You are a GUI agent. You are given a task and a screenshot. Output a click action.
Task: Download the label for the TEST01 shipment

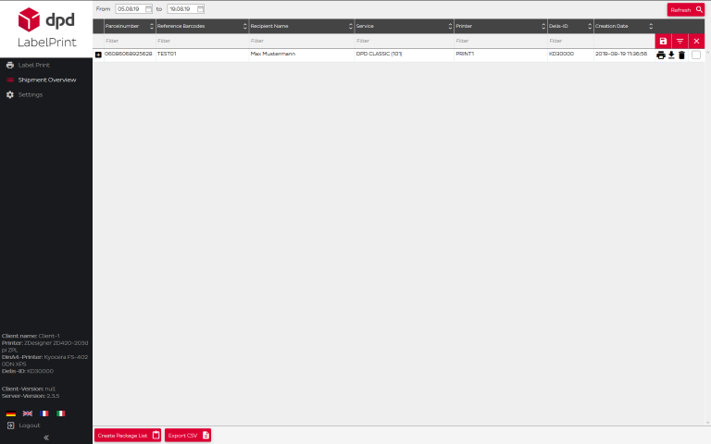tap(671, 55)
